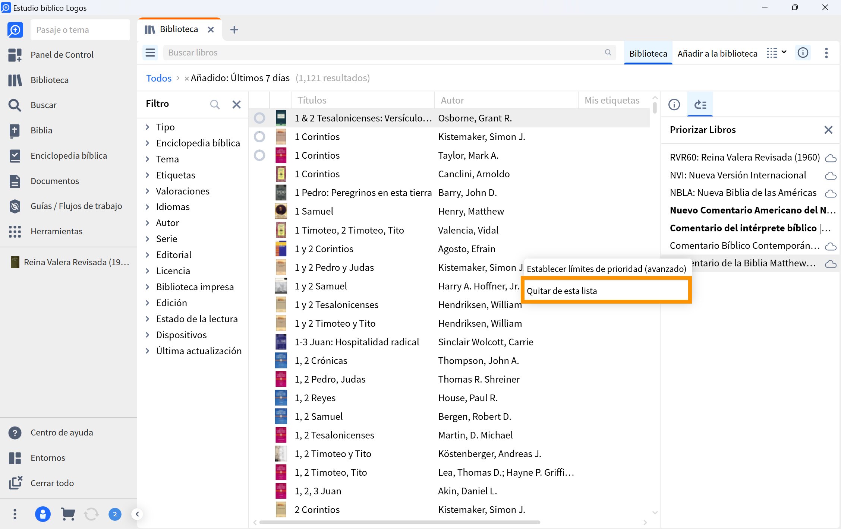Switch to info tab in right panel
841x529 pixels.
tap(674, 105)
